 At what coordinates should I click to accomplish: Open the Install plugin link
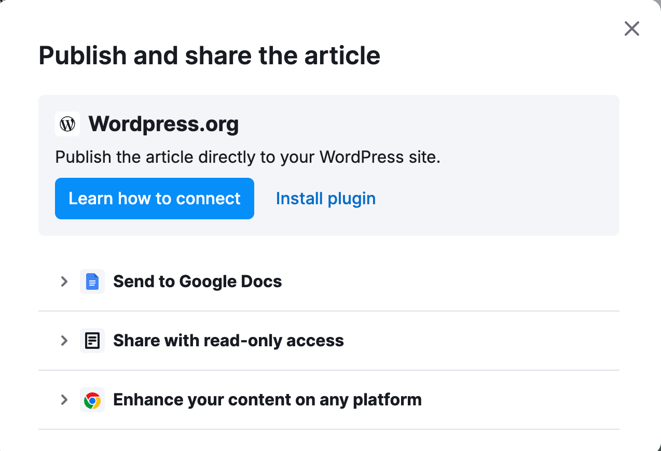(325, 198)
